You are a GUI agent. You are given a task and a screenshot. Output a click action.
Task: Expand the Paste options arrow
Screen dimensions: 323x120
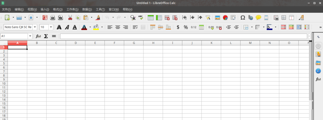[92, 18]
